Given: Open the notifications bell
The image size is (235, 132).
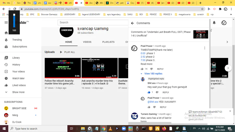Looking at the screenshot, I should (214, 23).
